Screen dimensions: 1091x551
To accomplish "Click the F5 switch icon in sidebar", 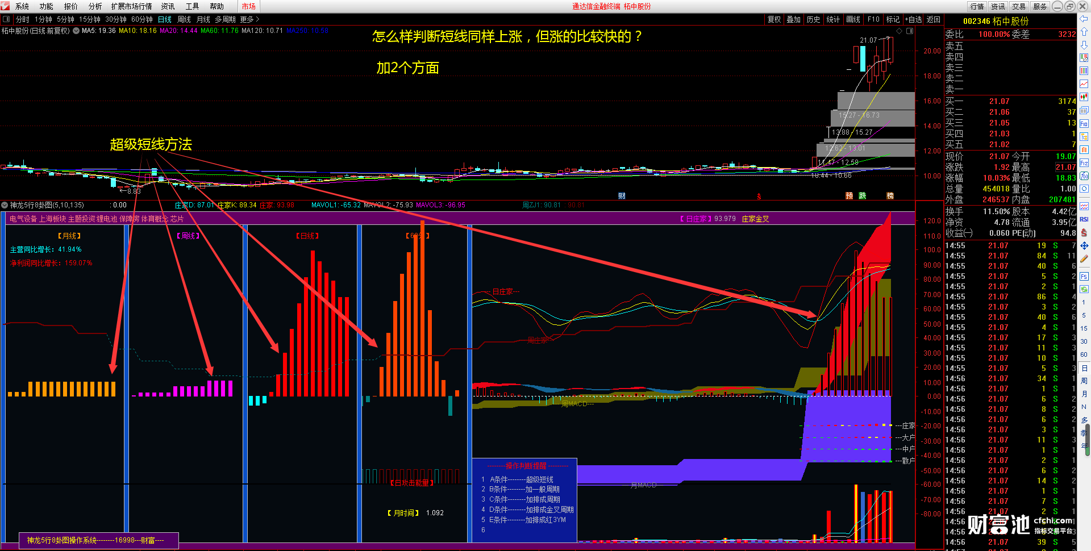I will pyautogui.click(x=1084, y=277).
